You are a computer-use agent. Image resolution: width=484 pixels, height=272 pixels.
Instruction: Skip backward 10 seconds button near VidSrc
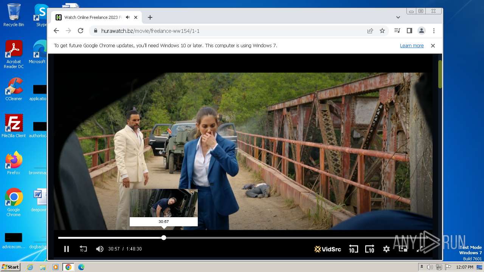click(x=353, y=249)
